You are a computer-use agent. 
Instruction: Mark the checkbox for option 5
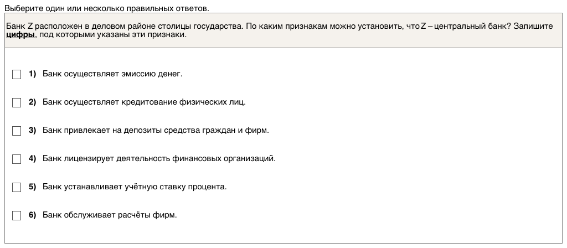pyautogui.click(x=17, y=187)
